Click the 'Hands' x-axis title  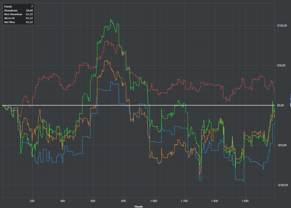tap(138, 206)
